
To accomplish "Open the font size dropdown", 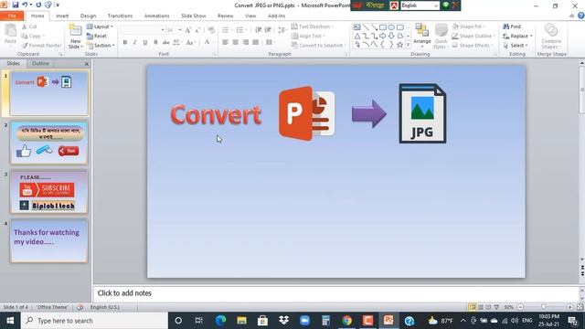I will [x=180, y=30].
